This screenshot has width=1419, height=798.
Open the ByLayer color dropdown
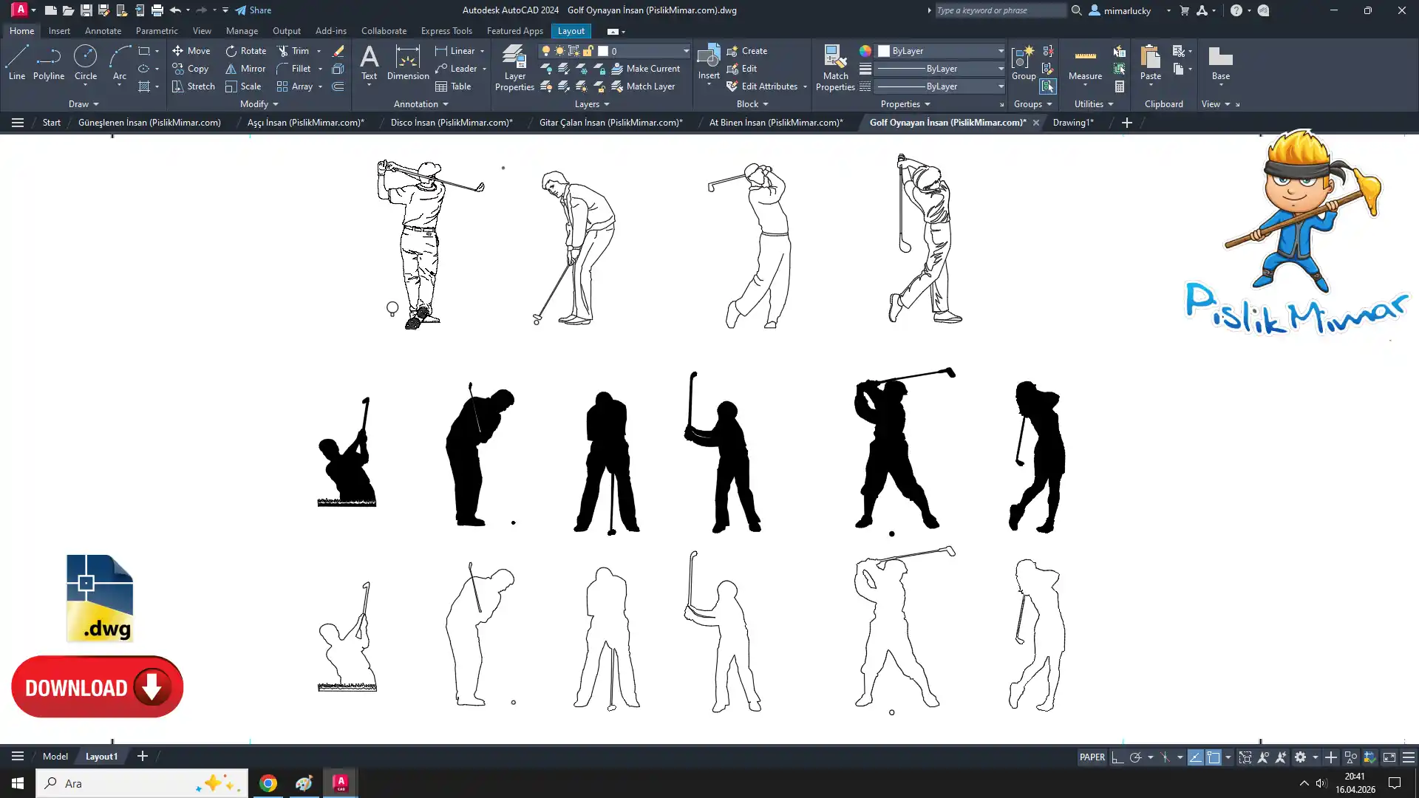coord(1001,51)
